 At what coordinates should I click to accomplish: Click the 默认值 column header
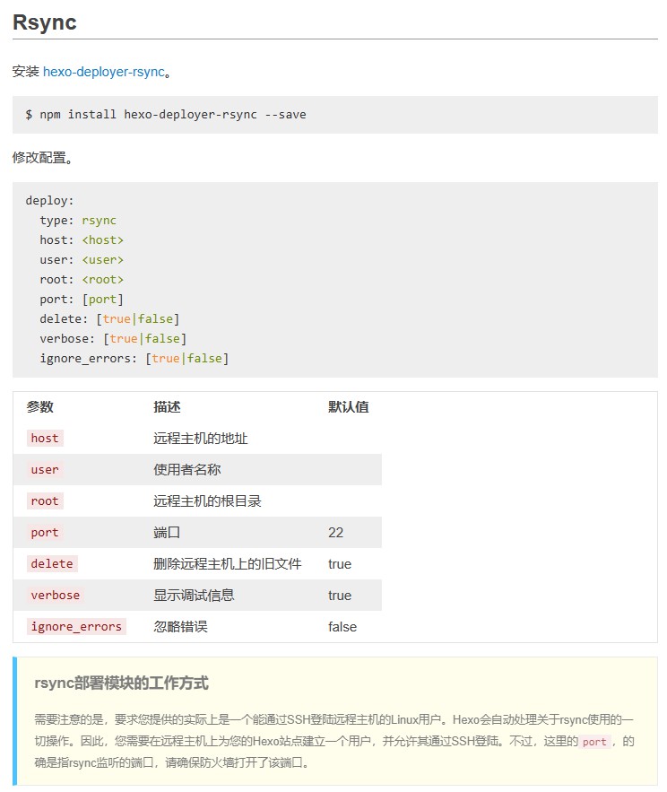tap(349, 406)
